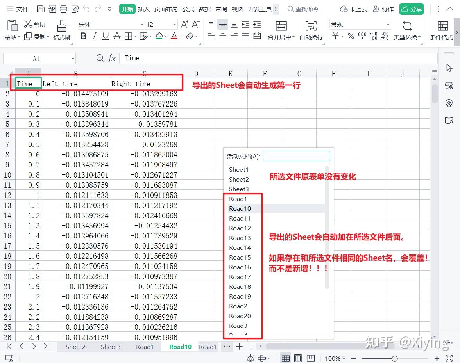Select Road15 in the active document list
The height and width of the screenshot is (363, 460).
coord(240,257)
